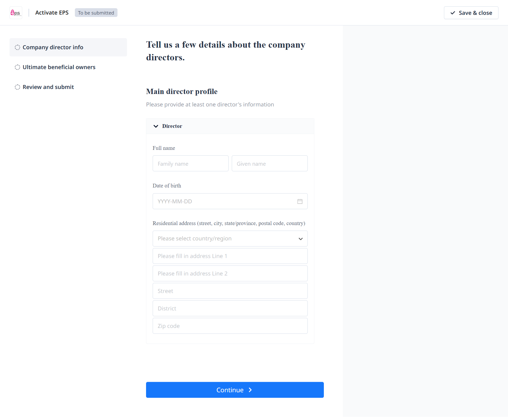Go to the Review and submit step

click(x=48, y=87)
